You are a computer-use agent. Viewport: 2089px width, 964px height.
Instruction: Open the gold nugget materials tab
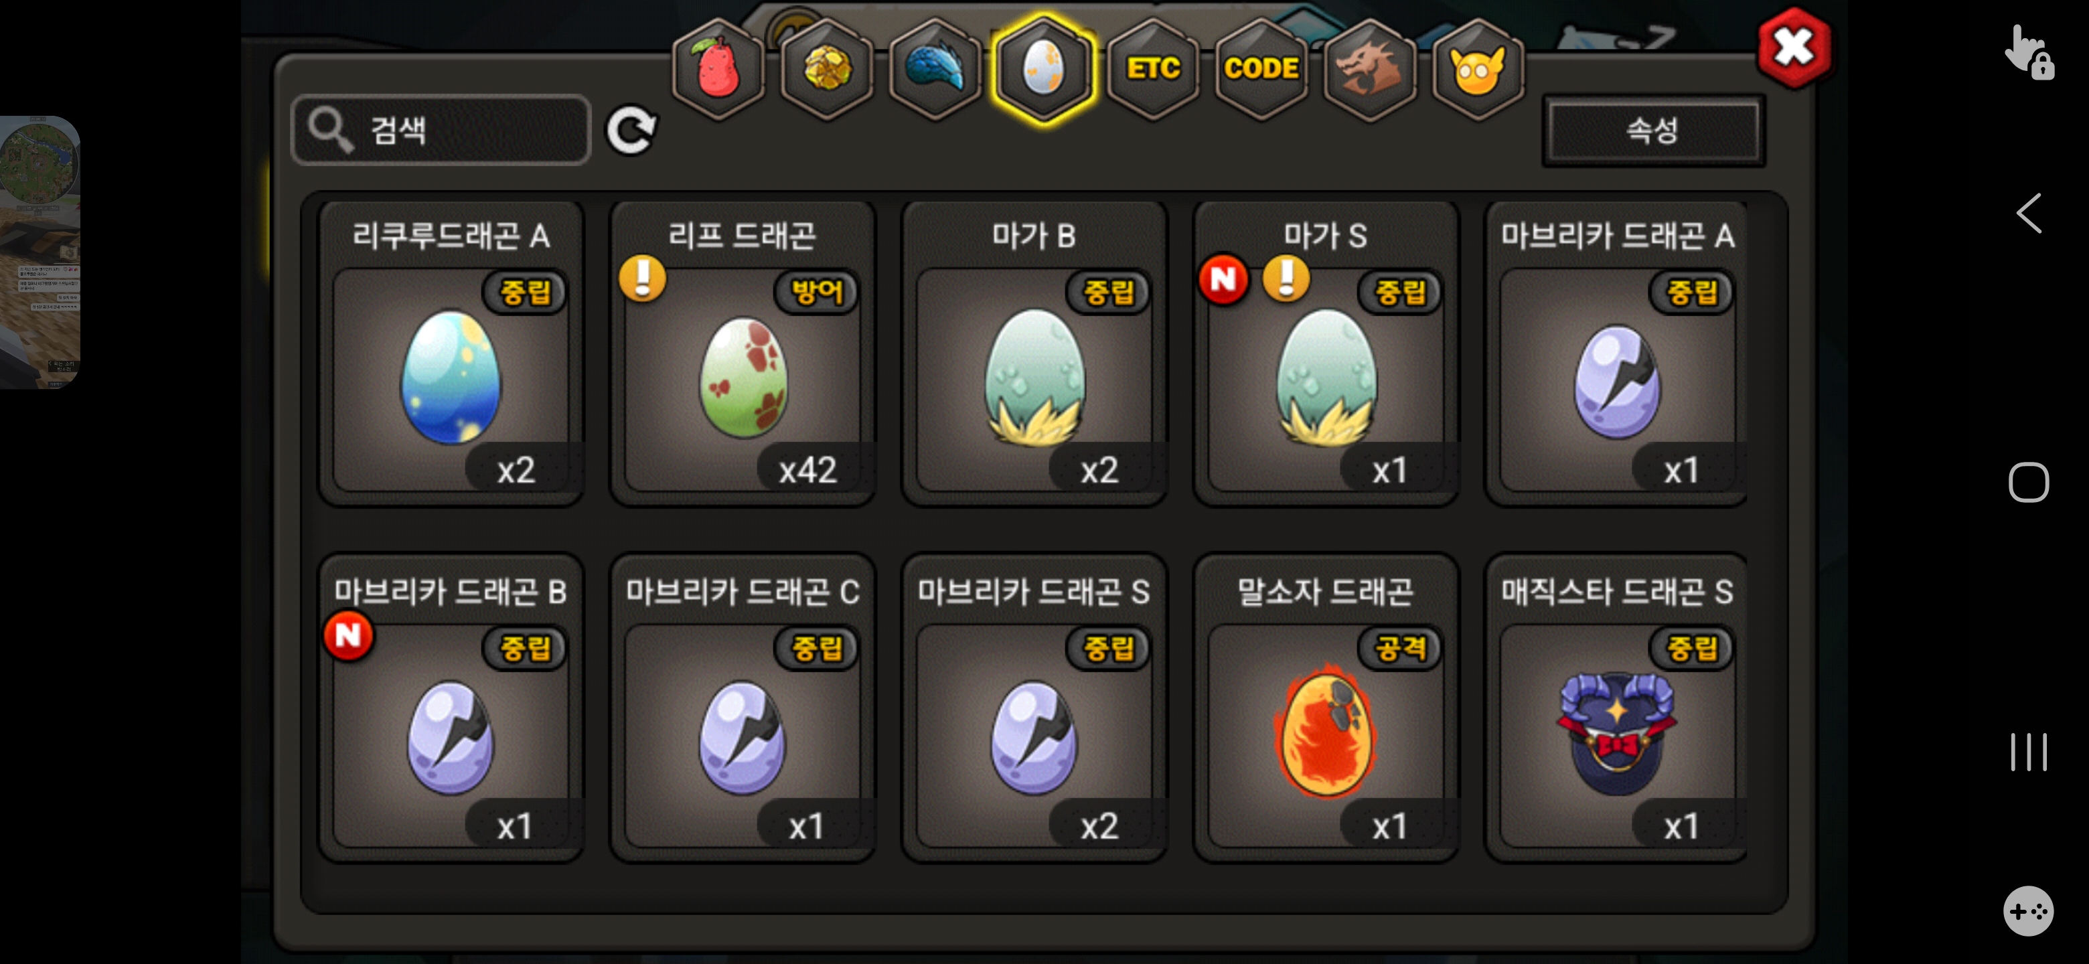click(826, 70)
